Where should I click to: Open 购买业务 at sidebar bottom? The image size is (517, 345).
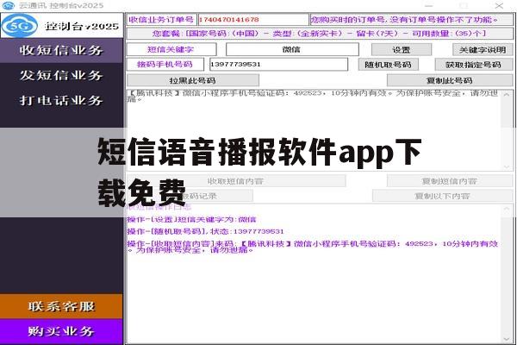coord(61,331)
